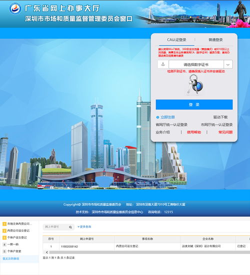This screenshot has width=250, height=275.
Task: Click the left scroll arrow under table
Action: [47, 252]
